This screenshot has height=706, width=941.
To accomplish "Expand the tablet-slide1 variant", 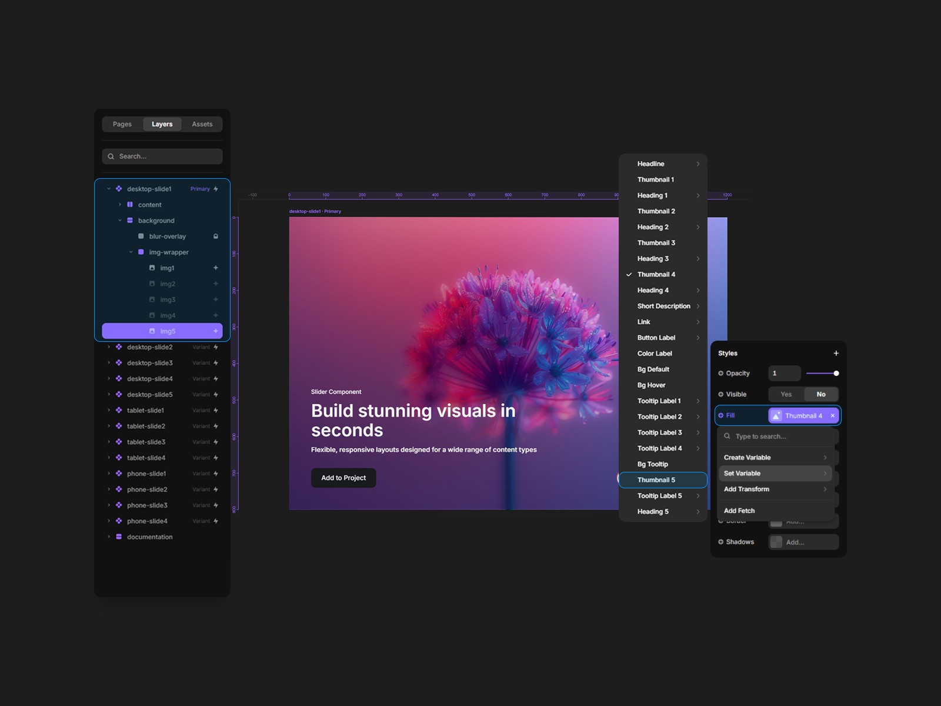I will (109, 411).
